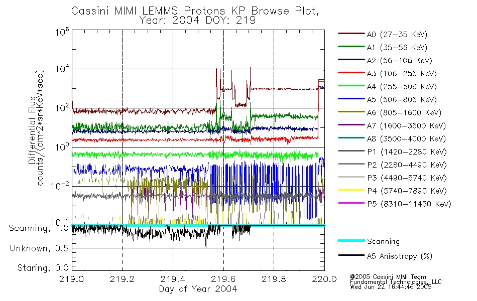This screenshot has height=301, width=477.
Task: Click the x-axis tick label 219.8
Action: click(x=274, y=279)
